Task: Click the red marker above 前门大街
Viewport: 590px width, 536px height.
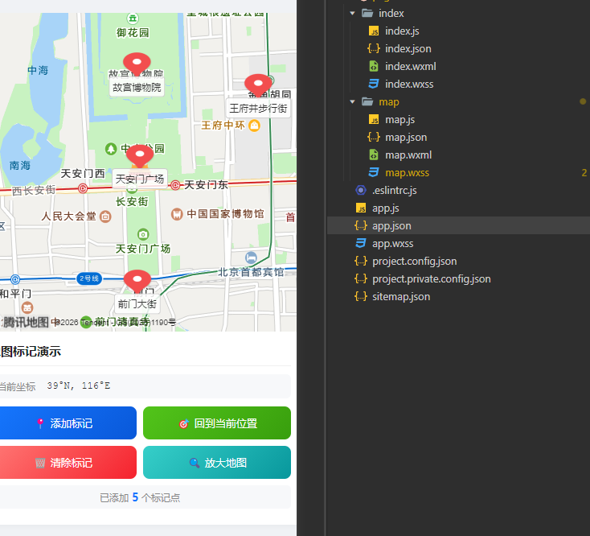Action: [137, 281]
